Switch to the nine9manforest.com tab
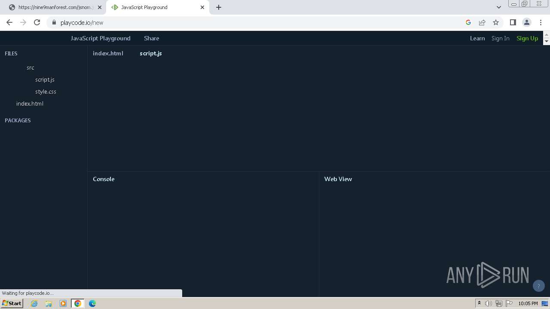The image size is (550, 309). (x=55, y=7)
